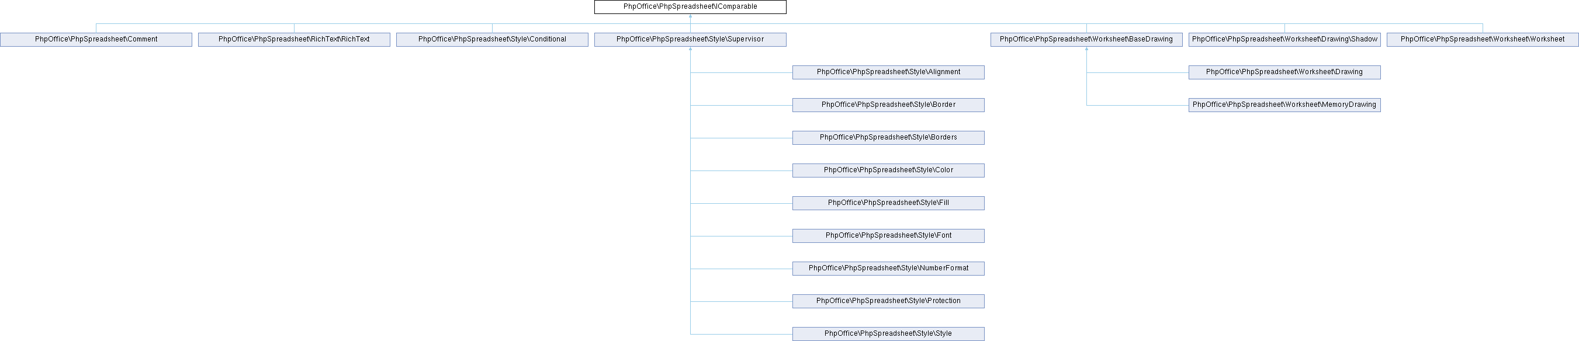Screen dimensions: 1579x341
Task: Open the Style\Color class node
Action: pos(888,170)
